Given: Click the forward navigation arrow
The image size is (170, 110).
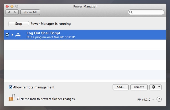Looking at the screenshot, I should coord(15,12).
